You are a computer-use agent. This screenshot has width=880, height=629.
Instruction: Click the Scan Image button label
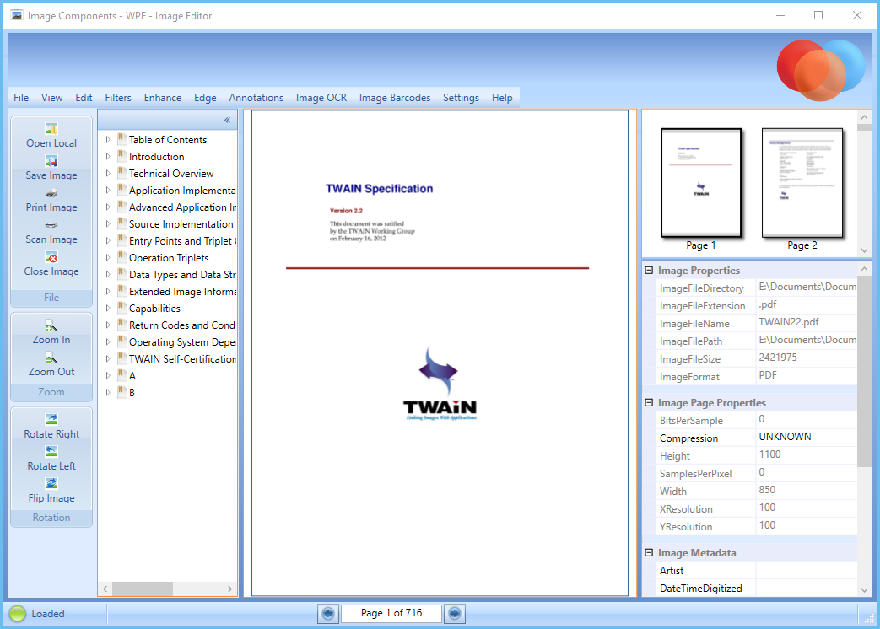pyautogui.click(x=51, y=239)
